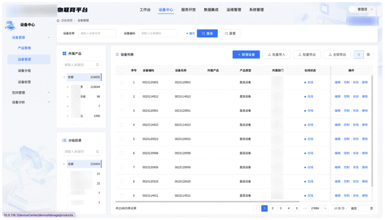Image resolution: width=385 pixels, height=220 pixels.
Task: Switch to grid card view icon
Action: tap(368, 55)
